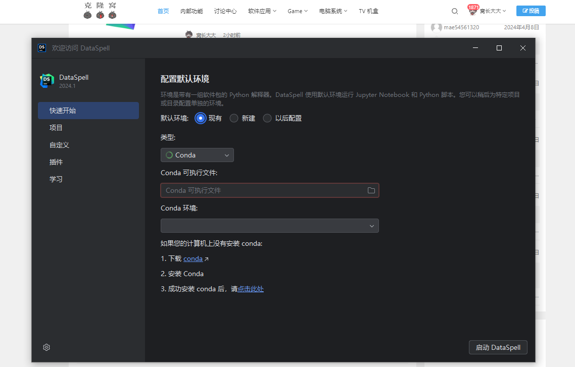Select the 现有 default environment radio
This screenshot has width=575, height=367.
[200, 118]
